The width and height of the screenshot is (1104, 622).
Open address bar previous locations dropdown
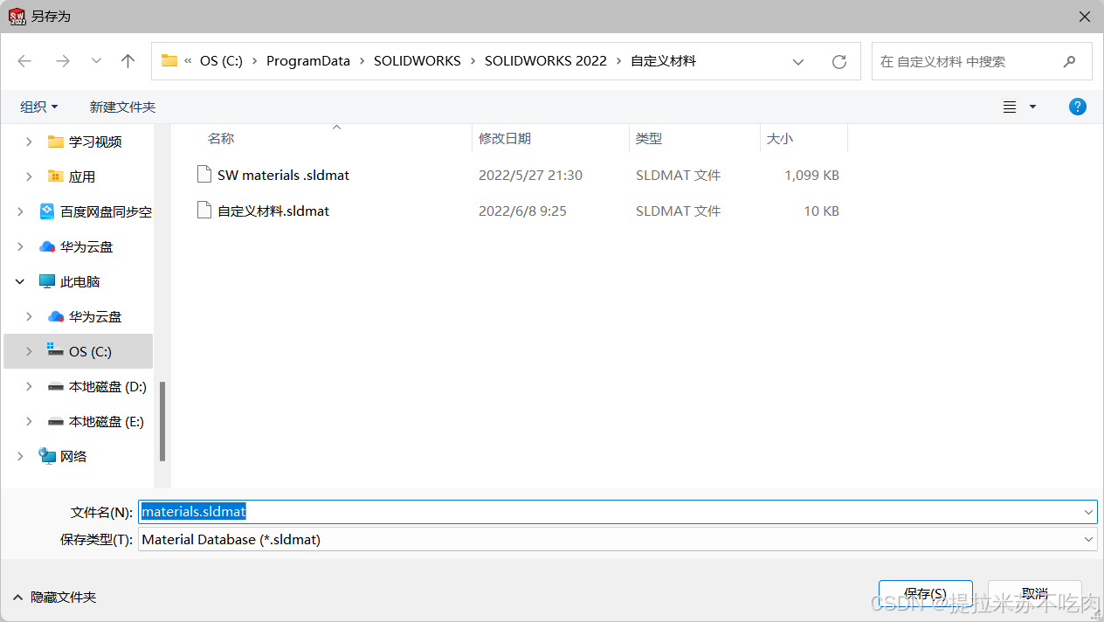798,61
